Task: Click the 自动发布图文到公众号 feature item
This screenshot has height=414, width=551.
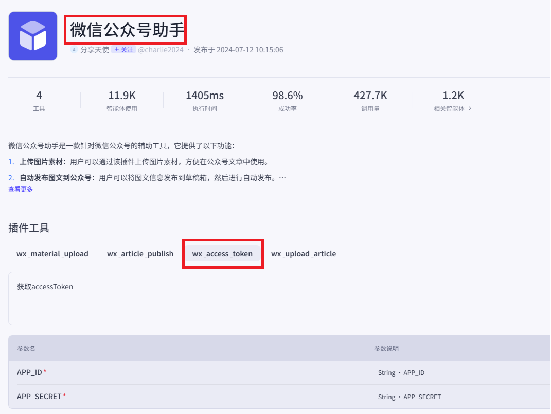Action: click(x=147, y=178)
